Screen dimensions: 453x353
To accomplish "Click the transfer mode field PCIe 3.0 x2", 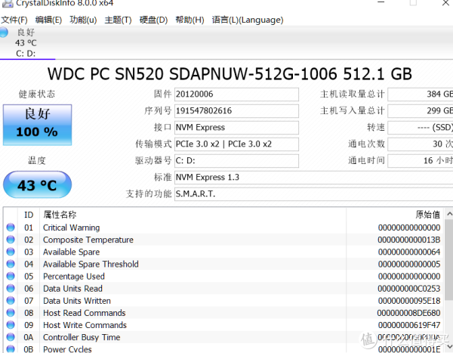I will point(236,144).
